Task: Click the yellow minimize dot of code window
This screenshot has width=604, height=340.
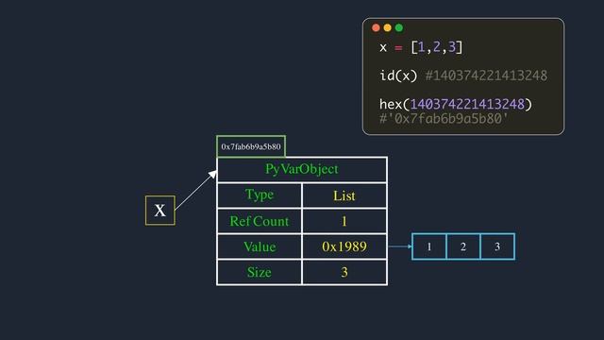Action: point(388,27)
